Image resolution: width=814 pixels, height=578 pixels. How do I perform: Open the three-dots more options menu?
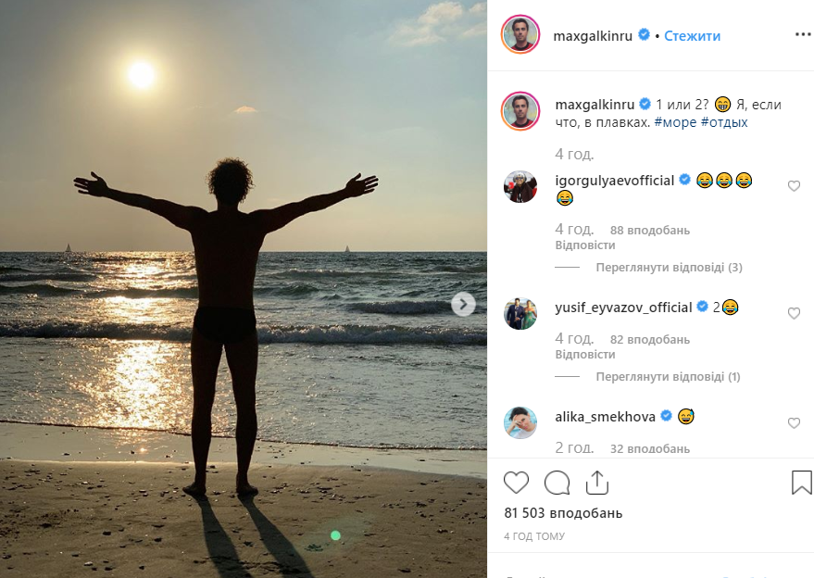802,35
